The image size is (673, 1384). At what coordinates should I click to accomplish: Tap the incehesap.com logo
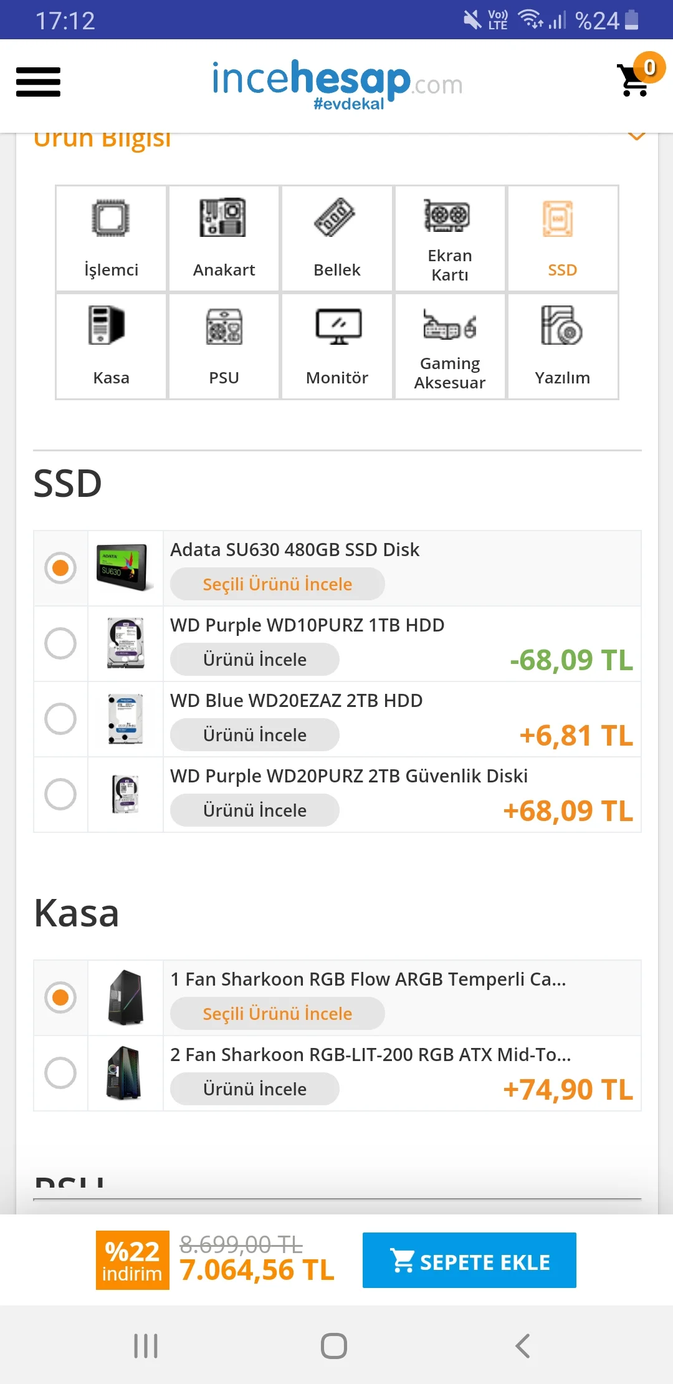click(x=336, y=84)
